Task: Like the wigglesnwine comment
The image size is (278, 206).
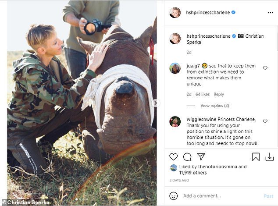Action: pyautogui.click(x=265, y=121)
